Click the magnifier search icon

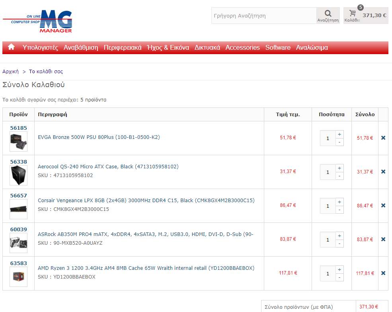[x=328, y=13]
